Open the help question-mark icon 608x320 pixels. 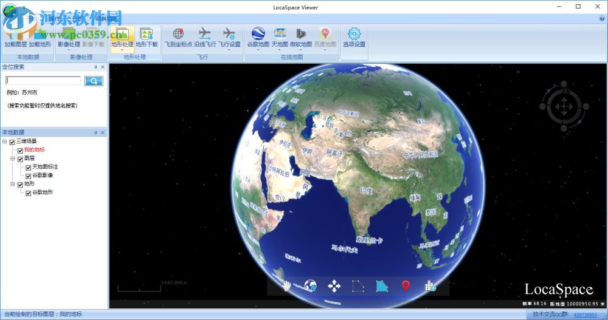(602, 18)
